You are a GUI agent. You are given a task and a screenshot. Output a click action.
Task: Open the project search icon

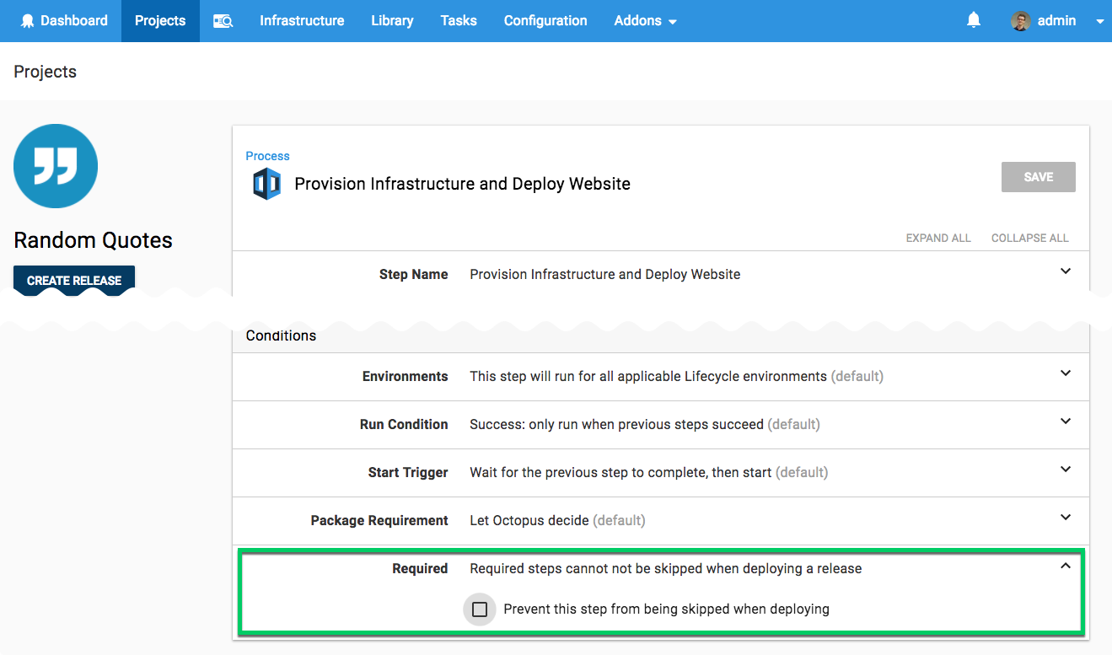tap(222, 20)
